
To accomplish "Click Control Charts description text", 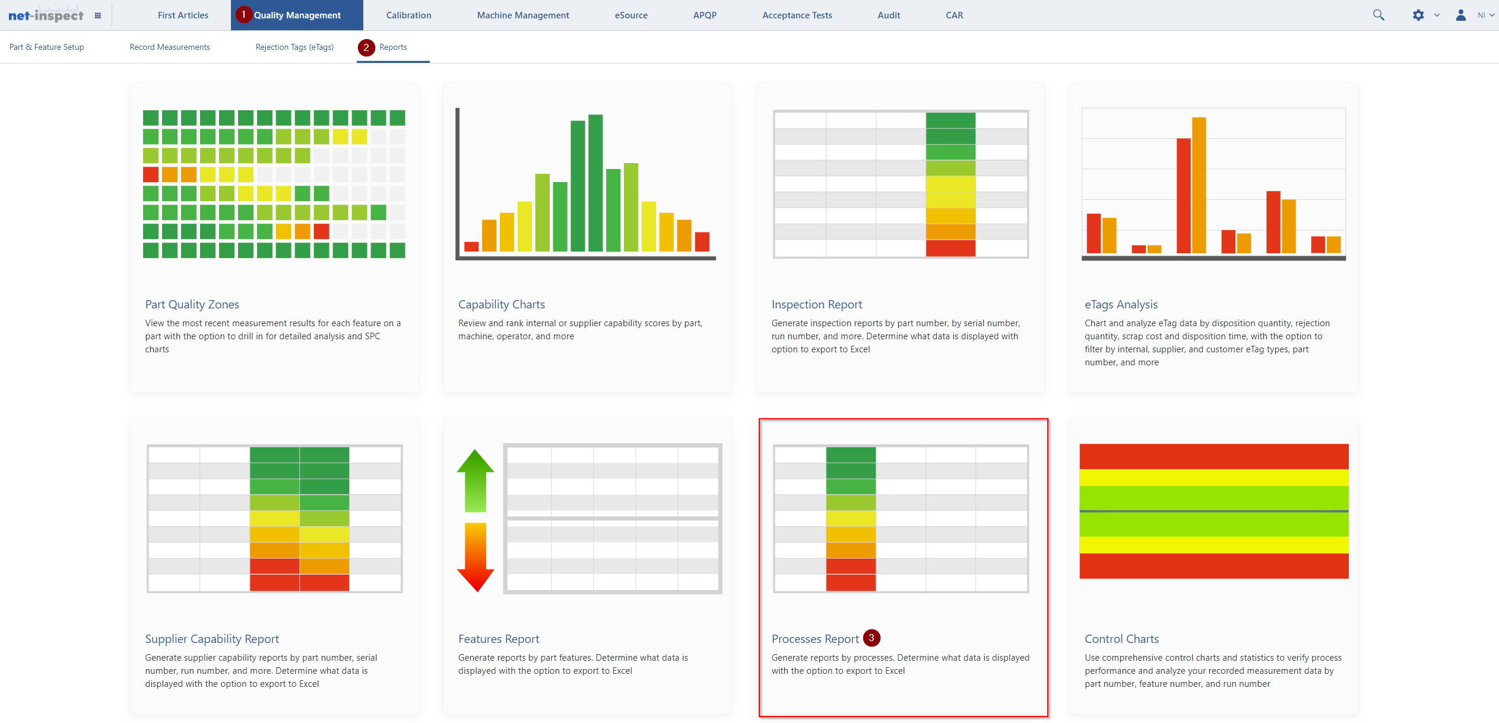I will coord(1213,671).
